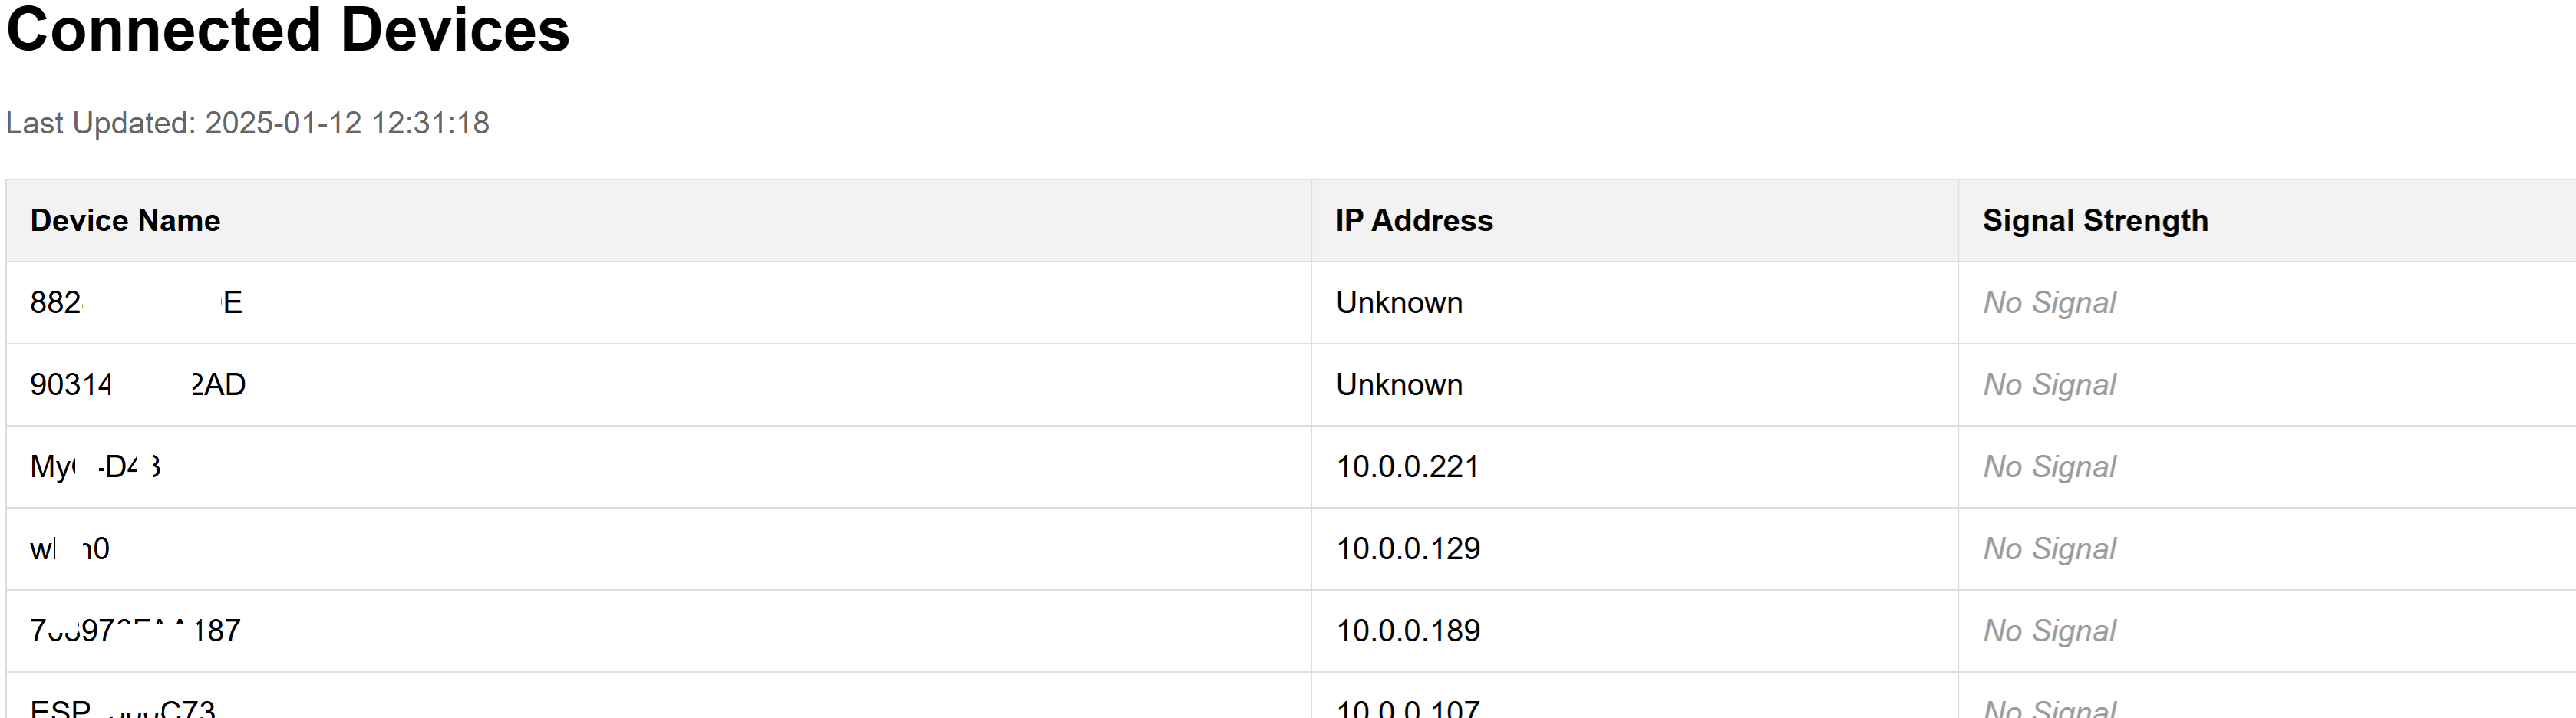Click the Connected Devices heading
The height and width of the screenshot is (718, 2576).
click(x=288, y=30)
